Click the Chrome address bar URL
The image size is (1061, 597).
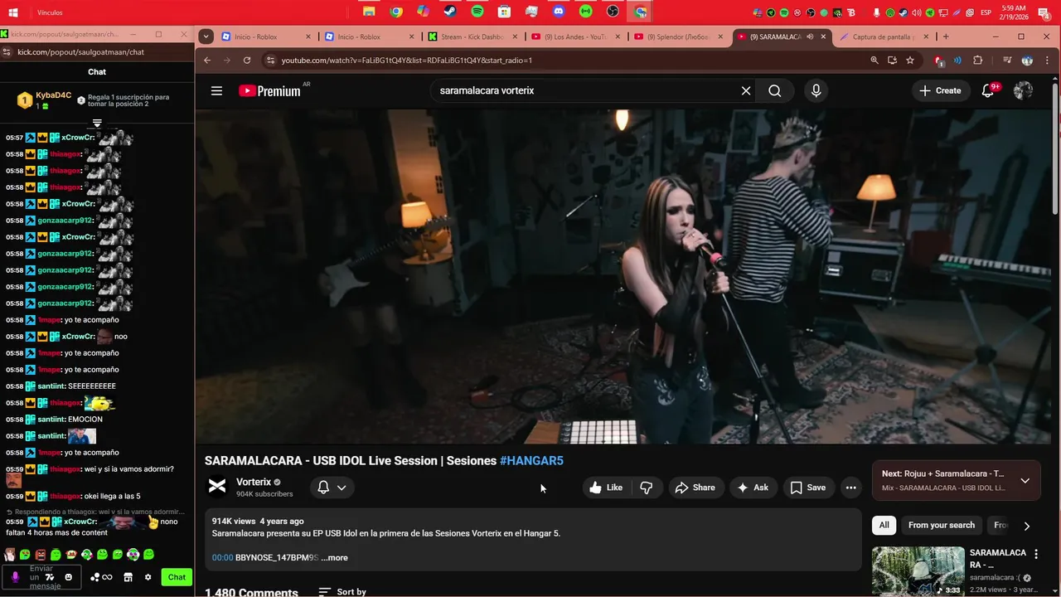[406, 61]
